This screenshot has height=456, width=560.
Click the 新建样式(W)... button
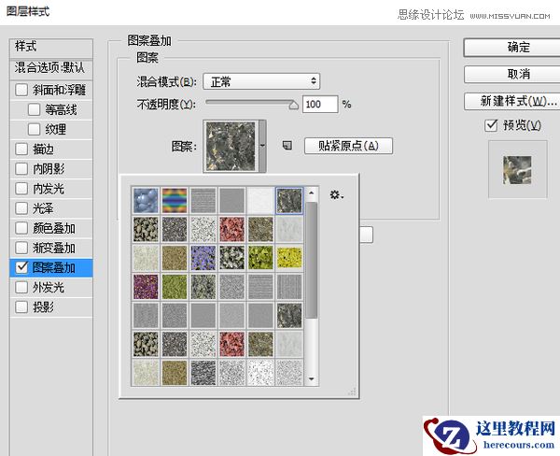(x=511, y=101)
